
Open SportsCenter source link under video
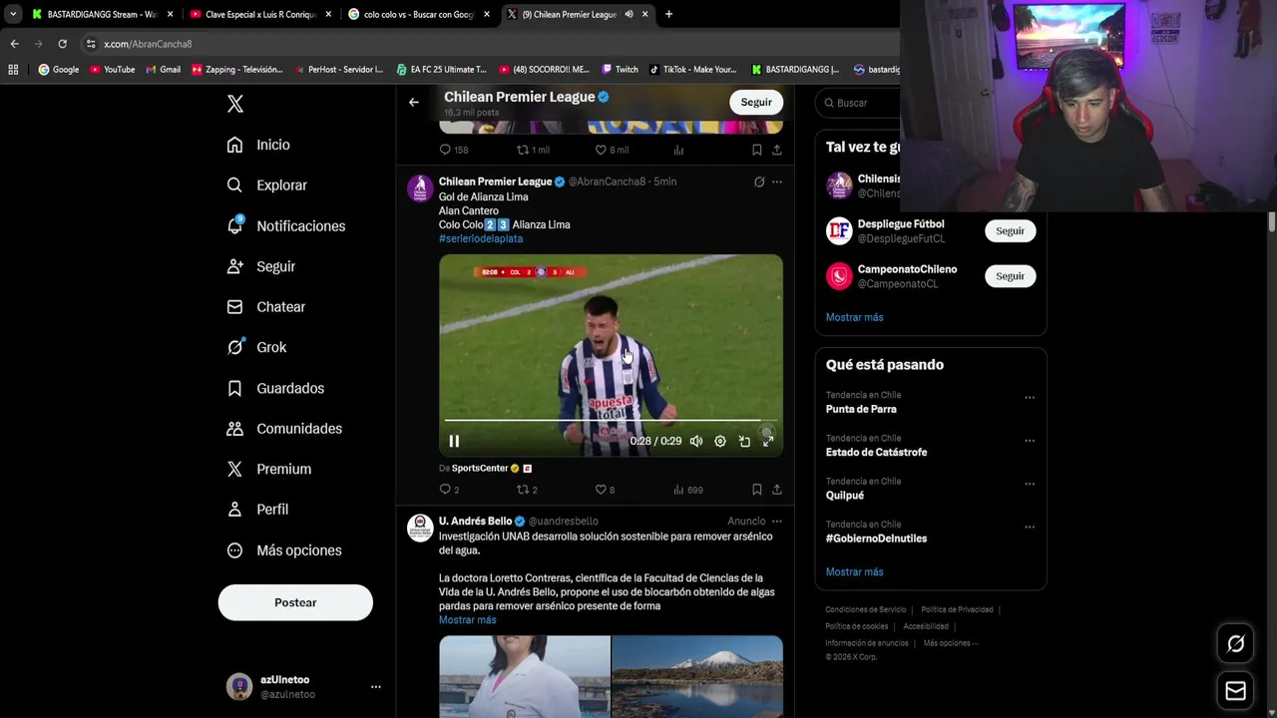coord(480,468)
